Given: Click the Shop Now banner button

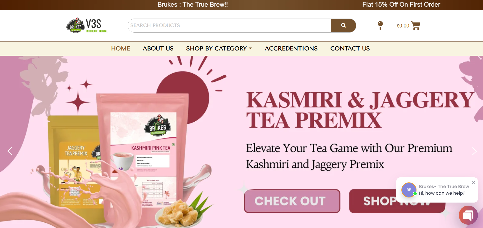Looking at the screenshot, I should (397, 201).
